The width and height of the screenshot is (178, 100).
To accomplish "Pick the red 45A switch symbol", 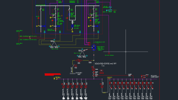I will pyautogui.click(x=76, y=66).
